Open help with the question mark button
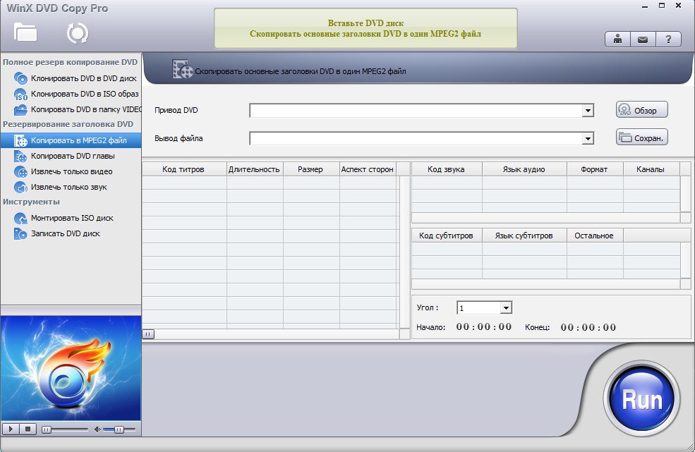695x452 pixels. click(668, 39)
